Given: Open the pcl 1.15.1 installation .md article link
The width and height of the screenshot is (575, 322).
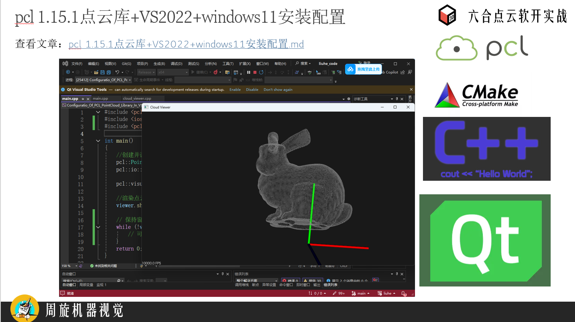Looking at the screenshot, I should [186, 44].
